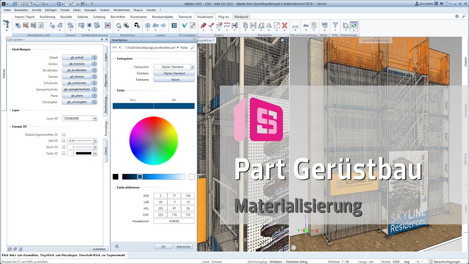Open the Benachrichtigungen status bar item
The image size is (469, 264).
pyautogui.click(x=444, y=262)
